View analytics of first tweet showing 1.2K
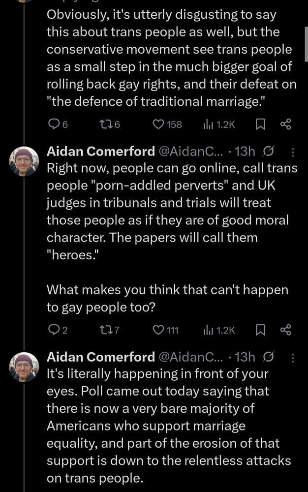Viewport: 308px width, 492px height. coord(219,125)
